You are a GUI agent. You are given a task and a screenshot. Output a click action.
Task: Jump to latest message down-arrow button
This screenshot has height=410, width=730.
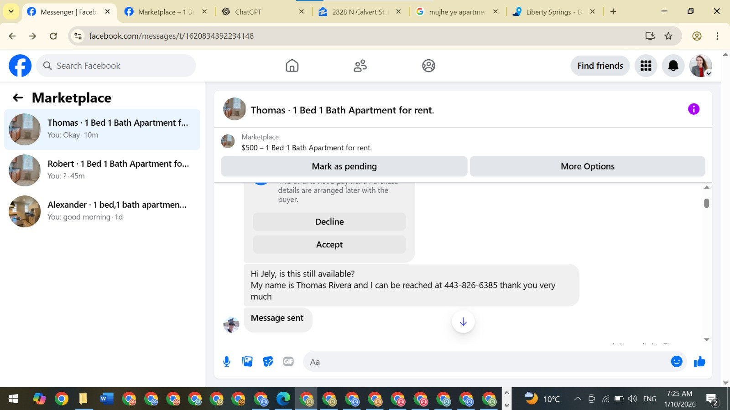point(463,322)
